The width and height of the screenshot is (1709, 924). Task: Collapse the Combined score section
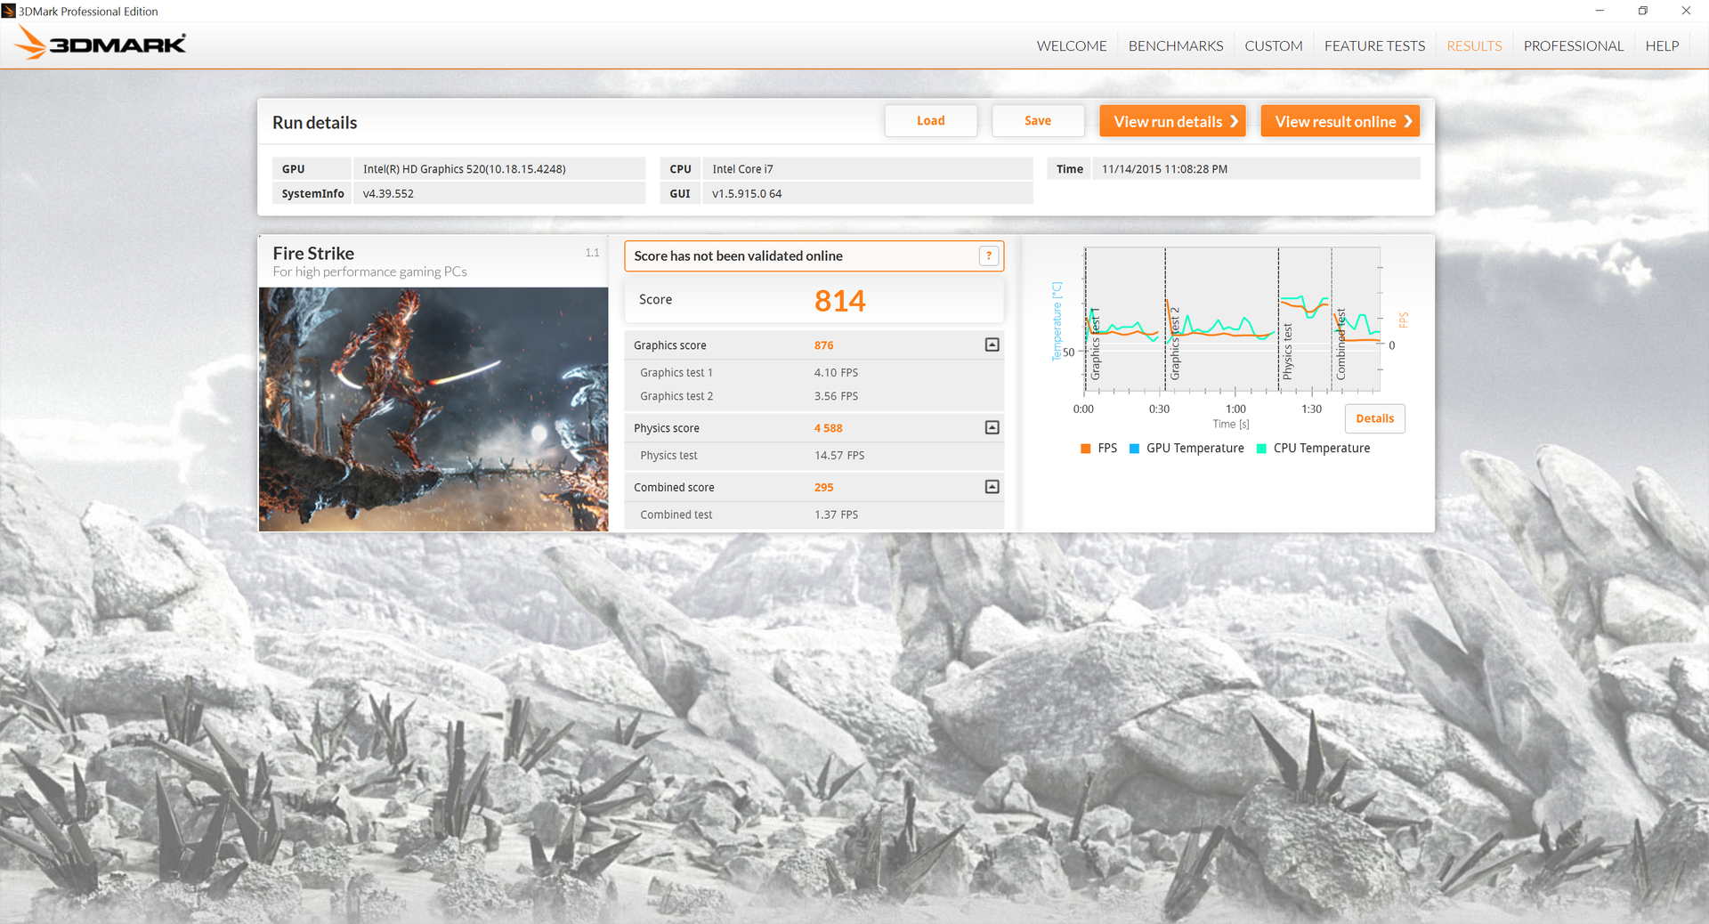coord(992,487)
